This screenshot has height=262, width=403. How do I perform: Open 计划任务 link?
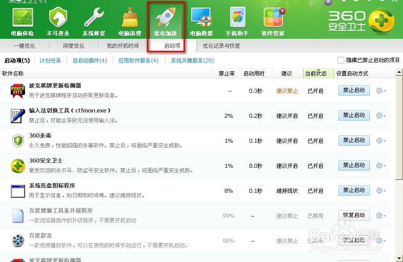(50, 61)
